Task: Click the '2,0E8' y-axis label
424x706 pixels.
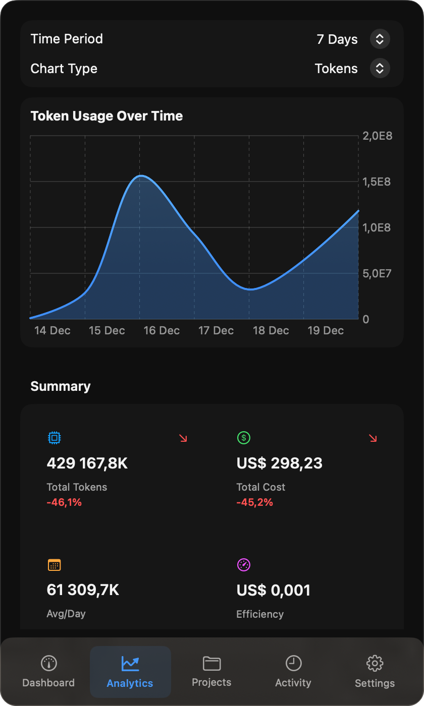Action: (x=378, y=136)
